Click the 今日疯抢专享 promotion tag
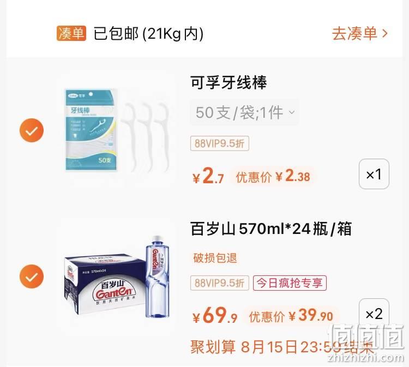Screen dimensions: 409x367 click(x=290, y=283)
